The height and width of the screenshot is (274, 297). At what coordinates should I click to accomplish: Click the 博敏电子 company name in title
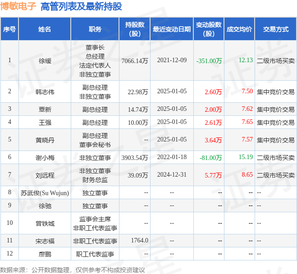pos(18,6)
